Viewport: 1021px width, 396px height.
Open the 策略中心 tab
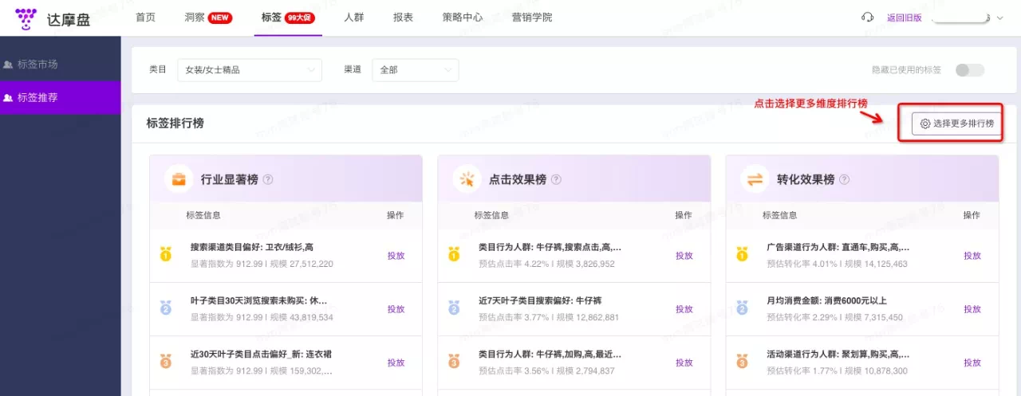click(x=463, y=18)
